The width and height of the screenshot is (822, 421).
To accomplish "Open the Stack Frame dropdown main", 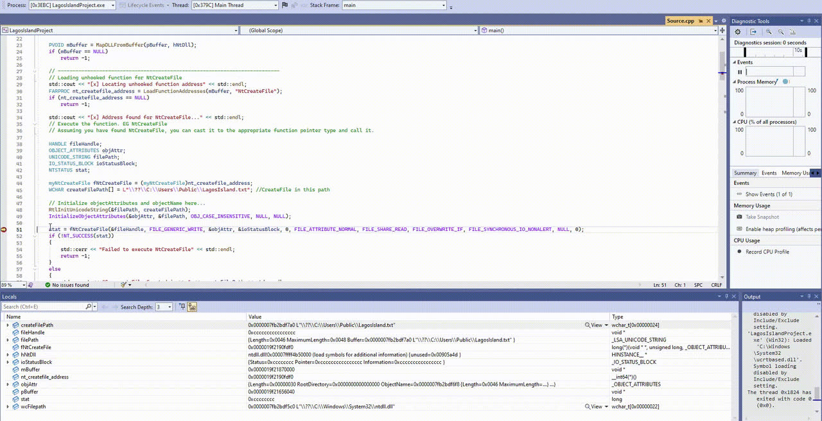I will [394, 5].
